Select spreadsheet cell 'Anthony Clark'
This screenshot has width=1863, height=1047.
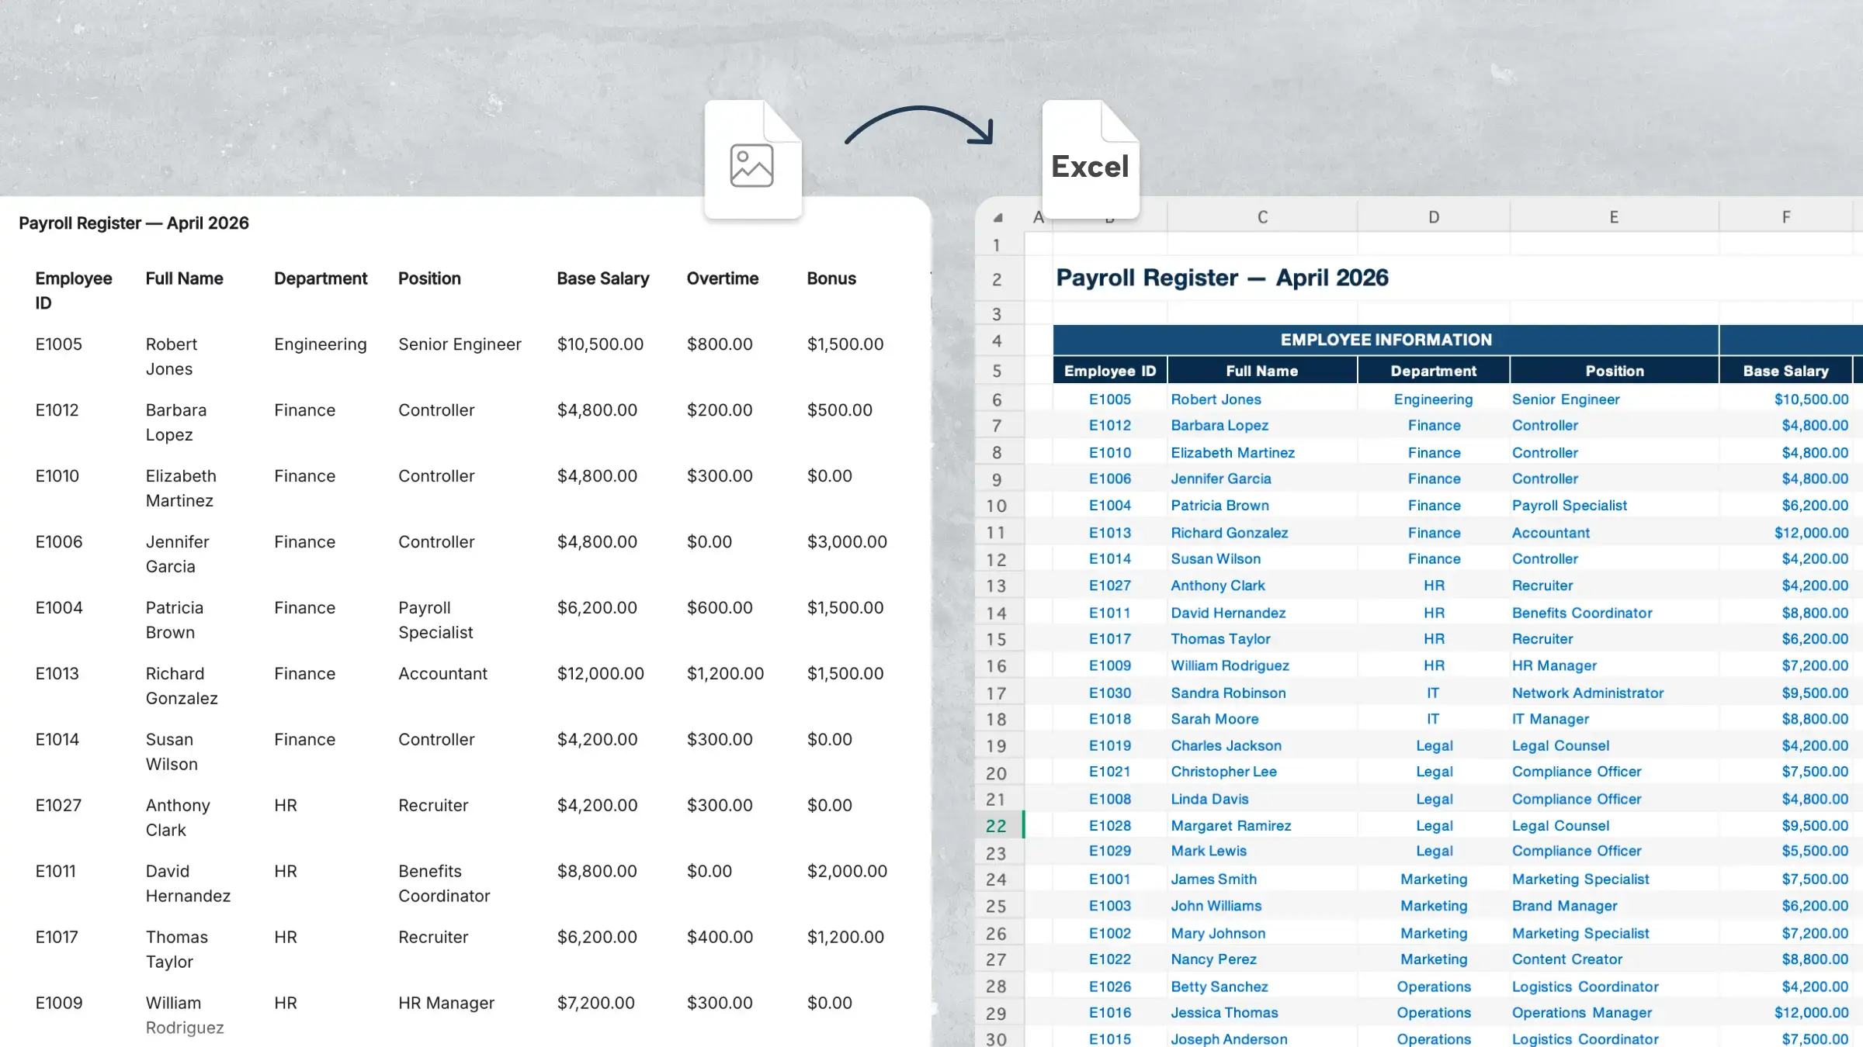(1261, 586)
